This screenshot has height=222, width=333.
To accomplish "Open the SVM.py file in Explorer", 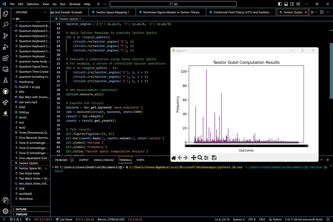I will (x=24, y=112).
